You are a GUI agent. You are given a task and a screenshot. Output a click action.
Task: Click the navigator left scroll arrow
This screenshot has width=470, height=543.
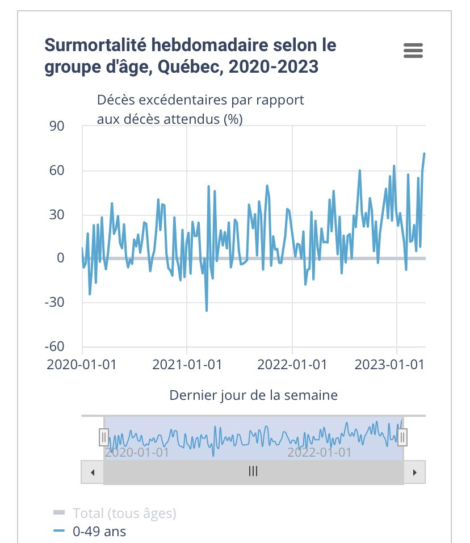coord(93,472)
